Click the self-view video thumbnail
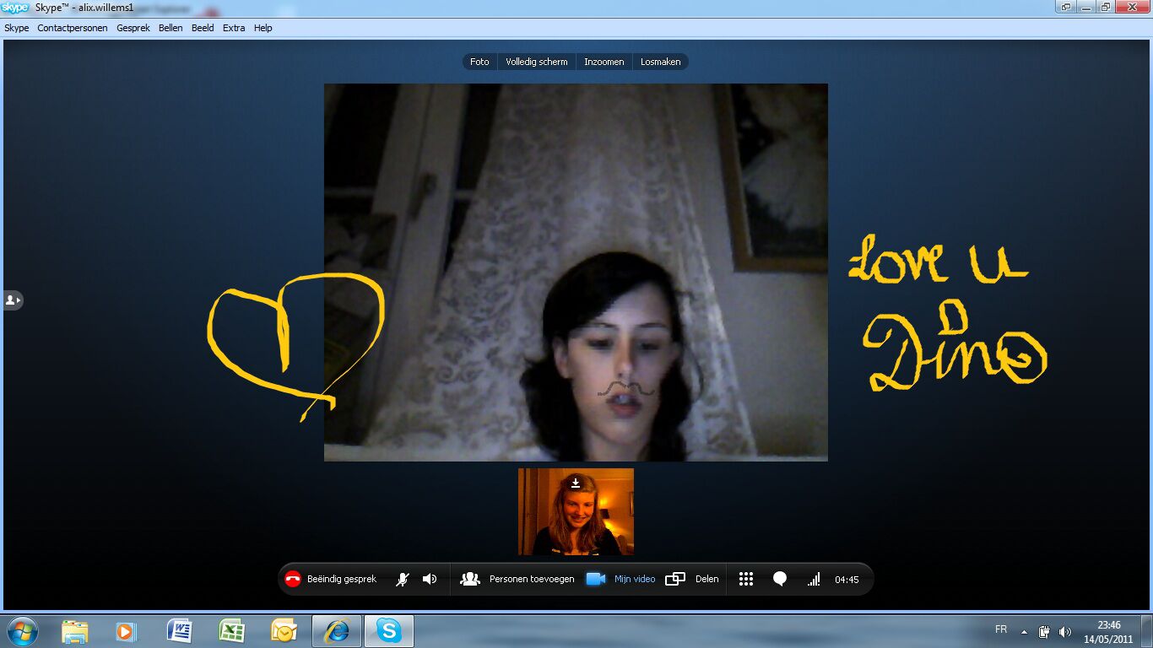Screen dimensions: 1153x648 [576, 512]
